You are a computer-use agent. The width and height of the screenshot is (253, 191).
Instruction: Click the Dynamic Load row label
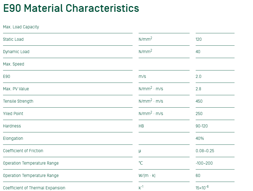(16, 52)
